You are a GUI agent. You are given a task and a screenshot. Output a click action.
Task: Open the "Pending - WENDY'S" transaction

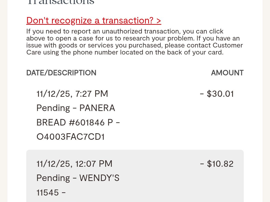[78, 178]
